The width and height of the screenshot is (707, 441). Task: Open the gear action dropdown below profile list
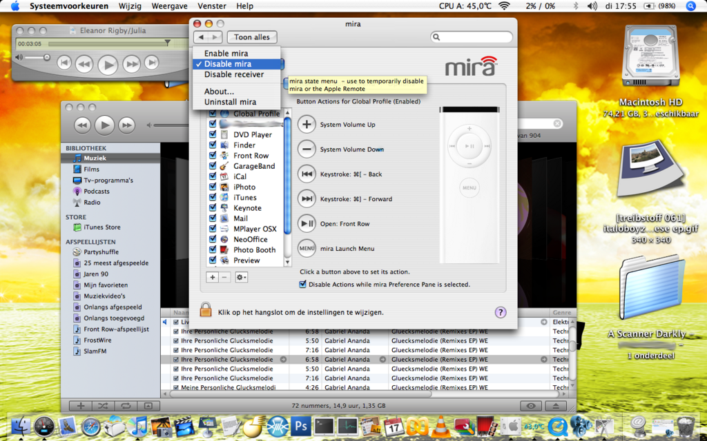[x=241, y=278]
